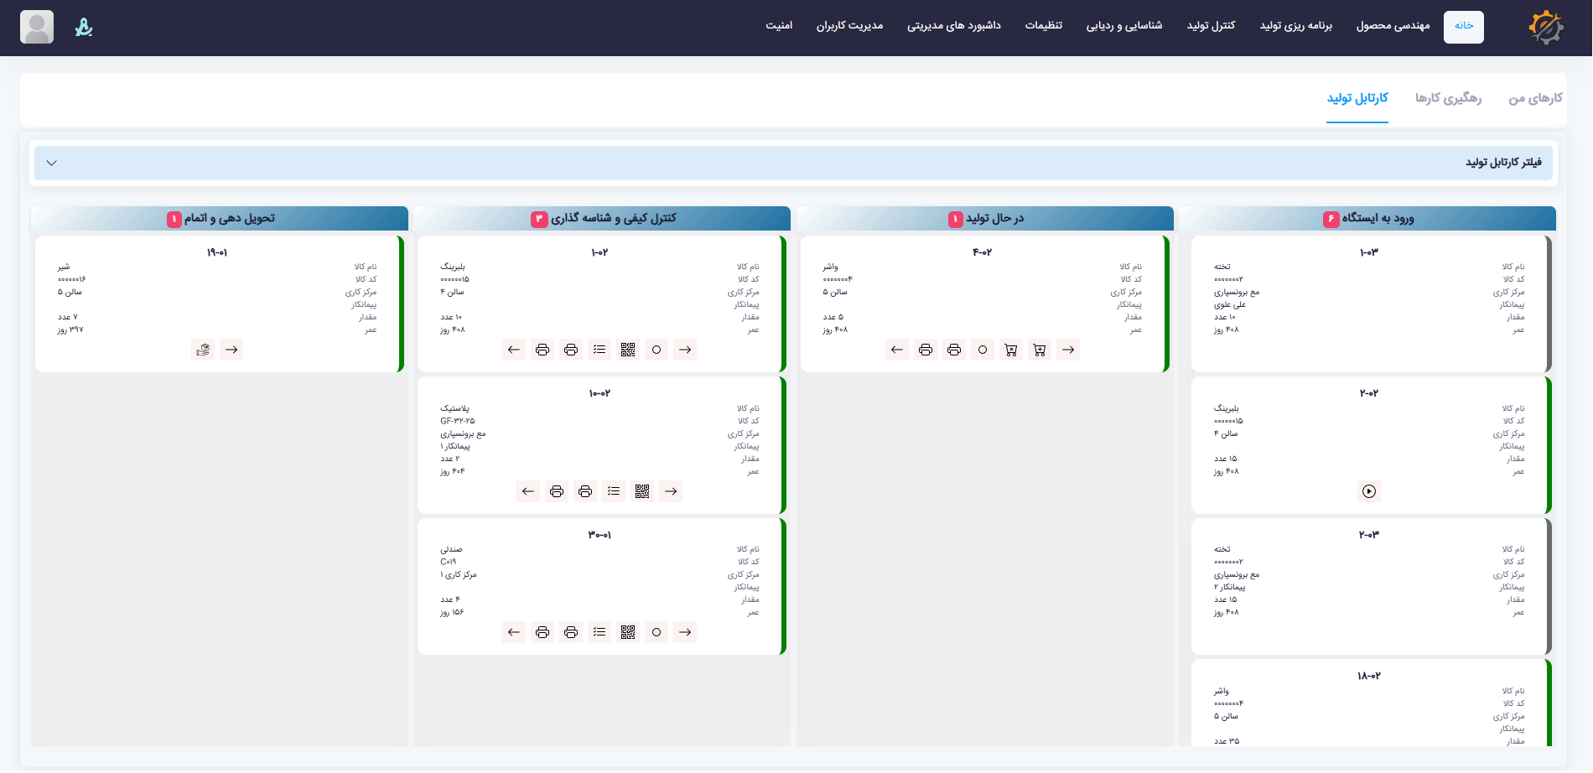Open the داشبورد های مدیریتی menu

coord(953,26)
